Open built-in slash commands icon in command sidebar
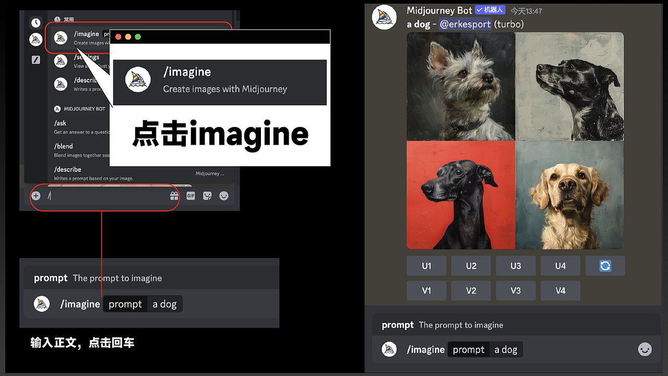668x376 pixels. pos(35,60)
